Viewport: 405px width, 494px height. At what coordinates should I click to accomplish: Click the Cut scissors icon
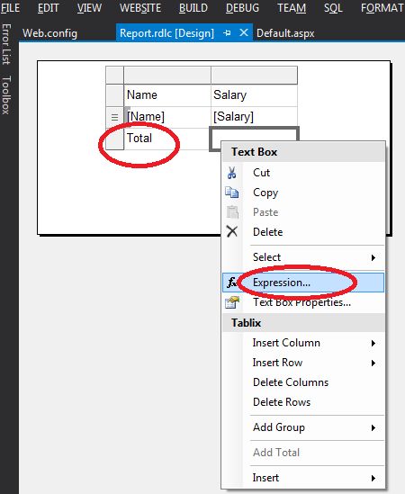click(232, 173)
